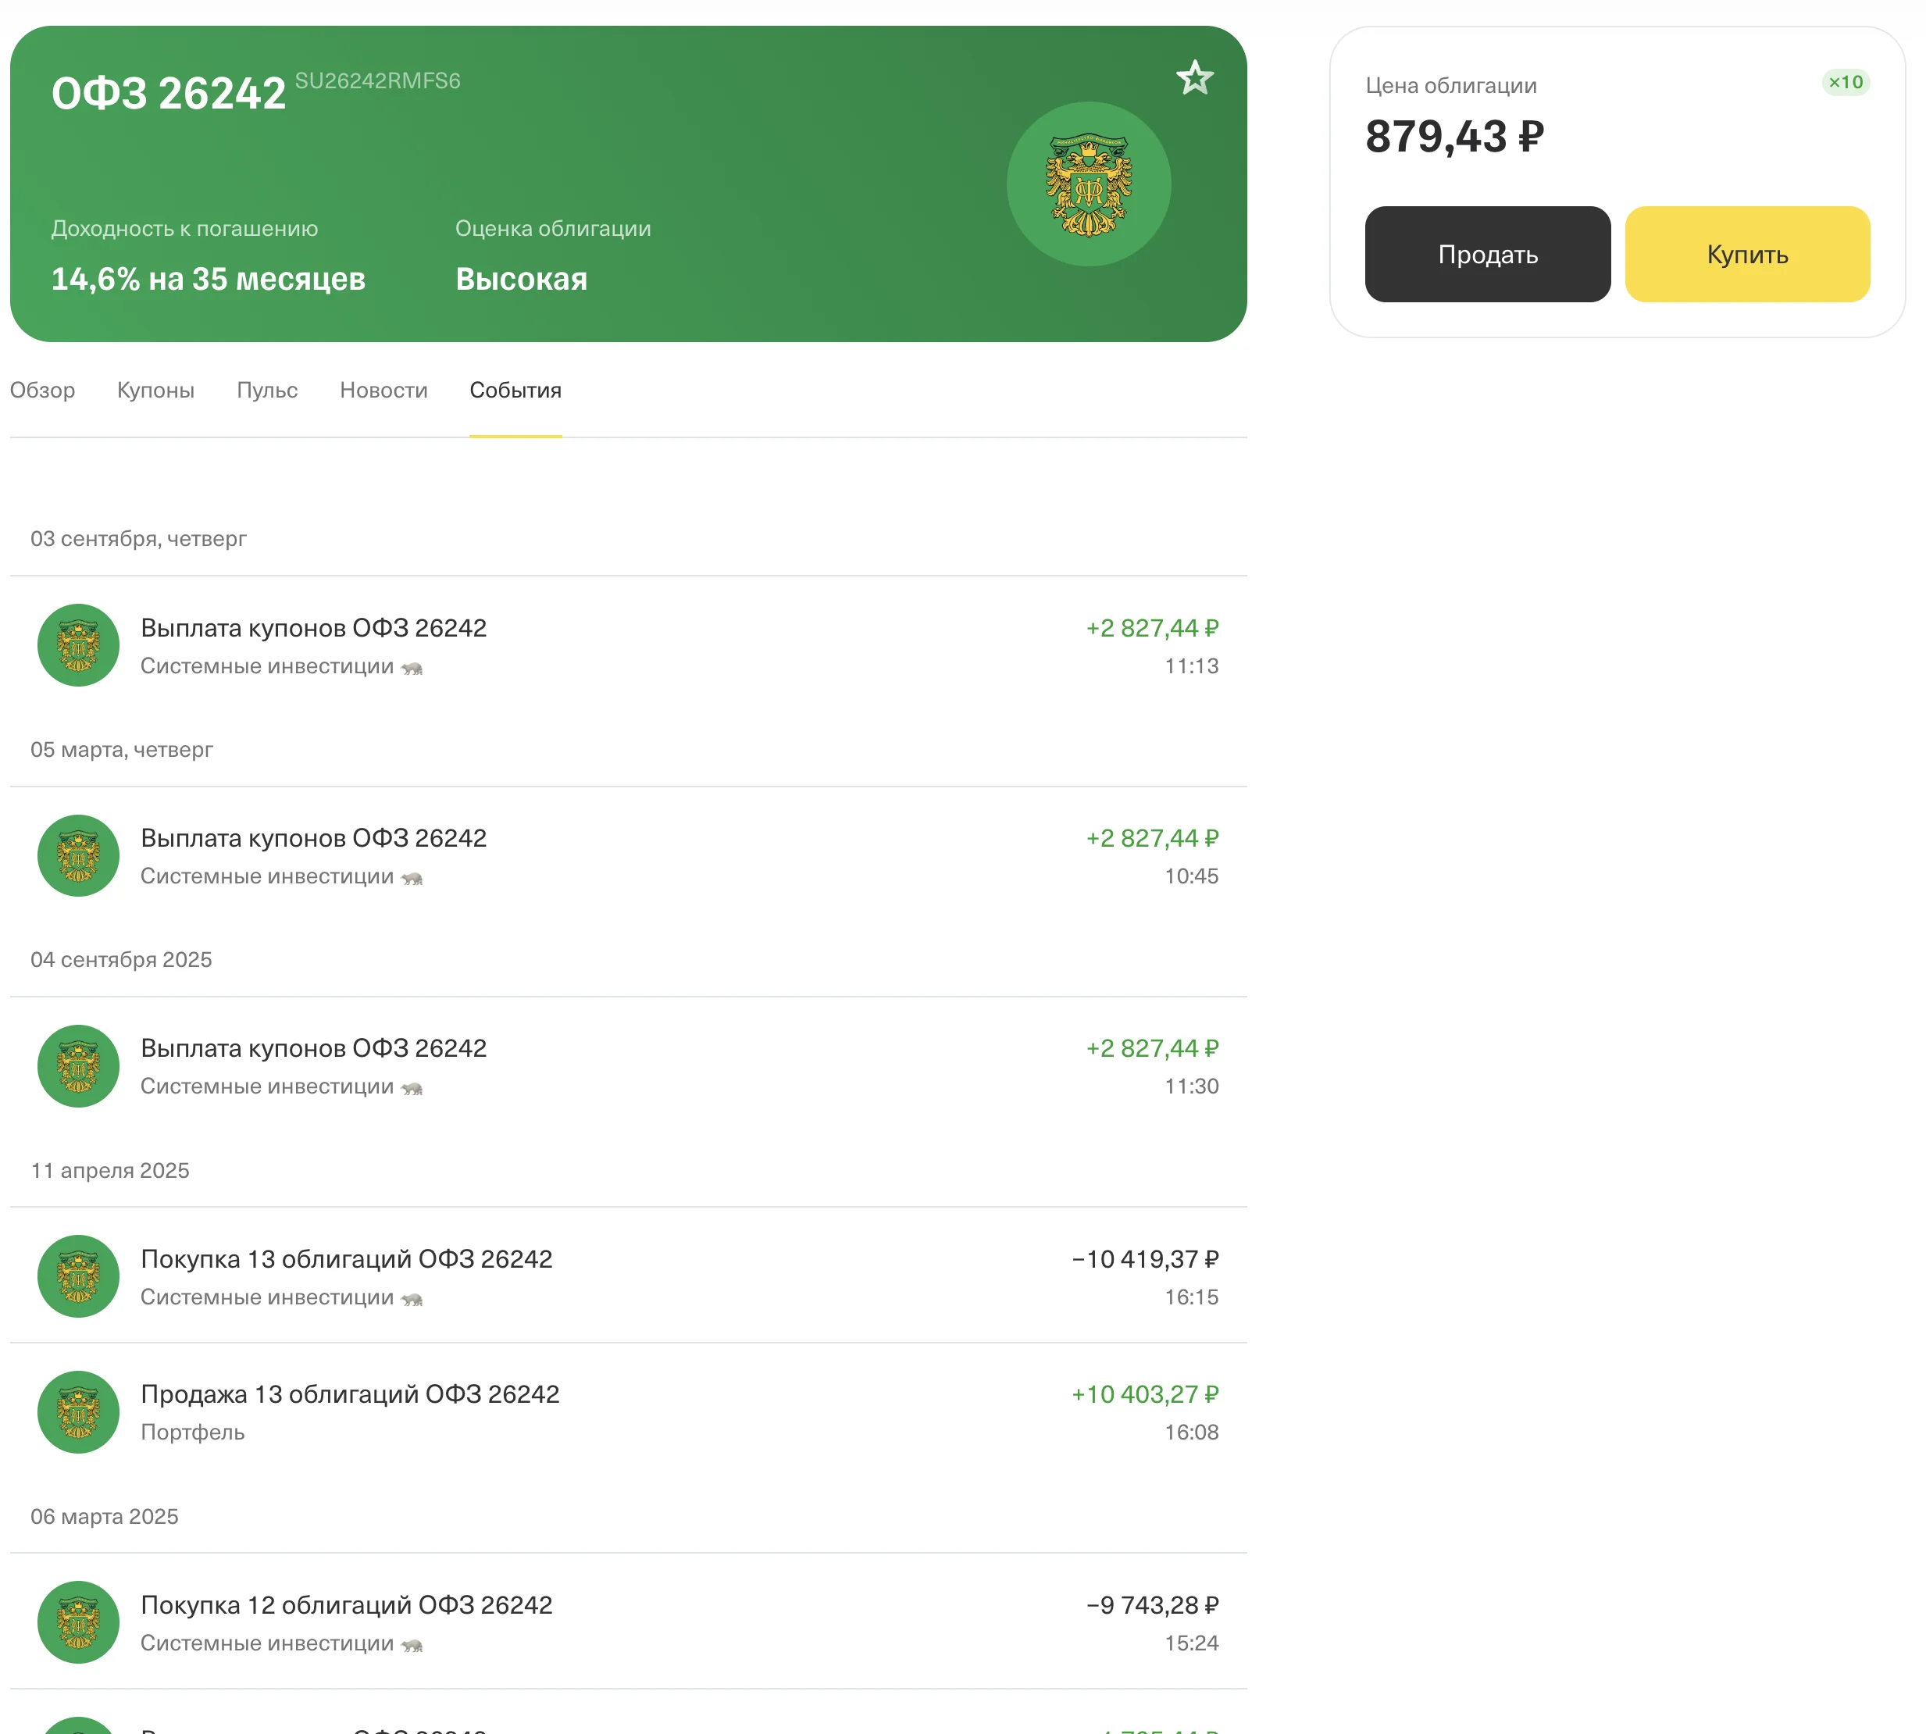1926x1734 pixels.
Task: Click 'Системные инвестиции' in the 16:15 row
Action: tap(266, 1297)
